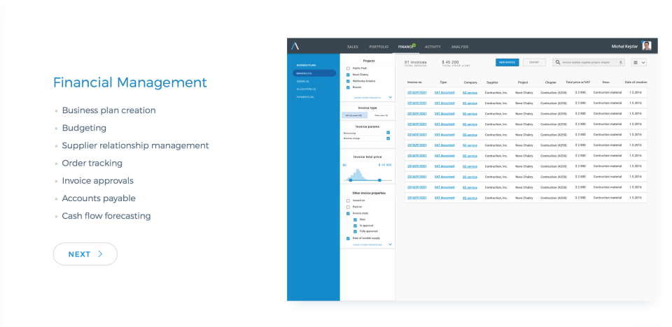Sort by the Company column header

470,82
